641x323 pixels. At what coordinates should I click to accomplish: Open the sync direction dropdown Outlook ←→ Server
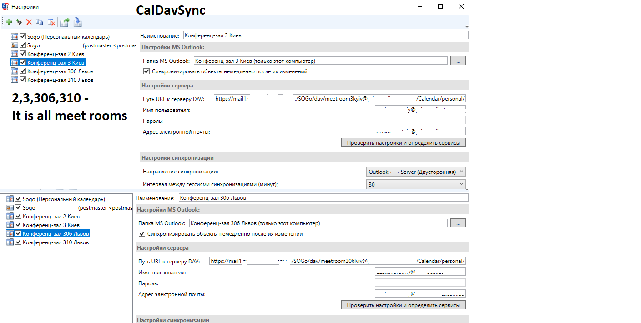pyautogui.click(x=416, y=172)
